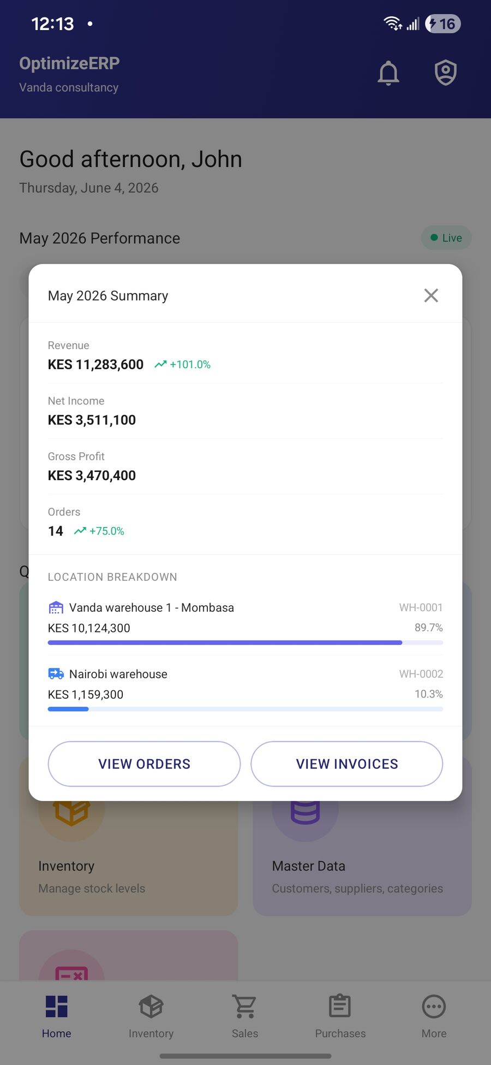Select Mombasa warehouse revenue progress bar
Image resolution: width=491 pixels, height=1065 pixels.
[x=245, y=643]
